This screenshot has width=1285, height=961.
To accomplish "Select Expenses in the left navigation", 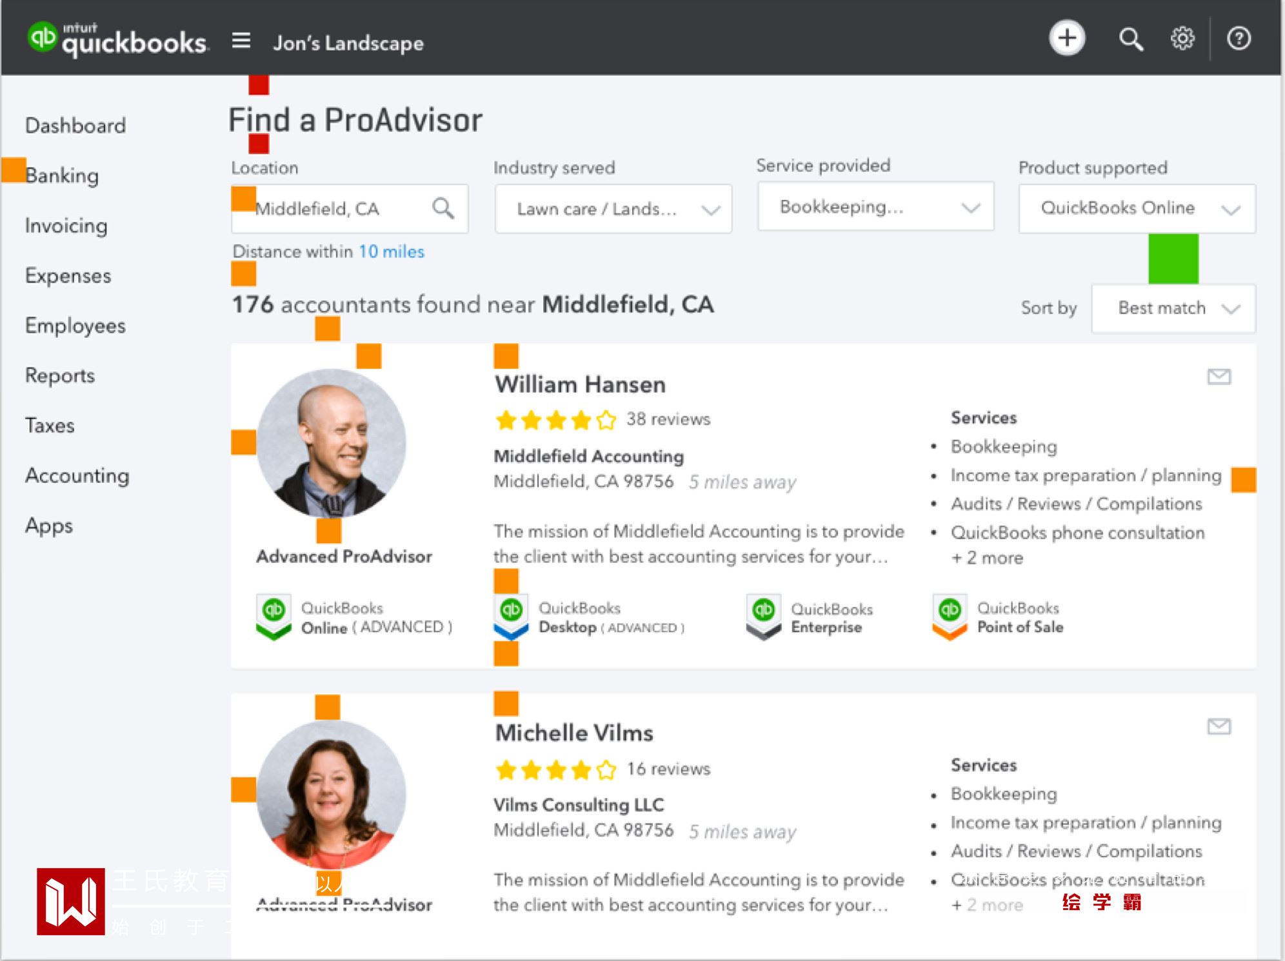I will coord(68,275).
